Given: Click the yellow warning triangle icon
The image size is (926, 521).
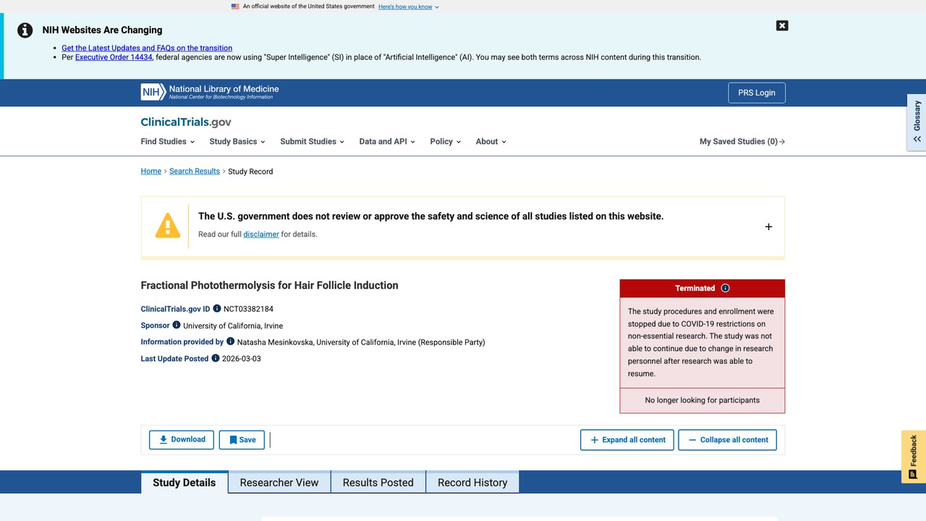Looking at the screenshot, I should click(x=168, y=226).
